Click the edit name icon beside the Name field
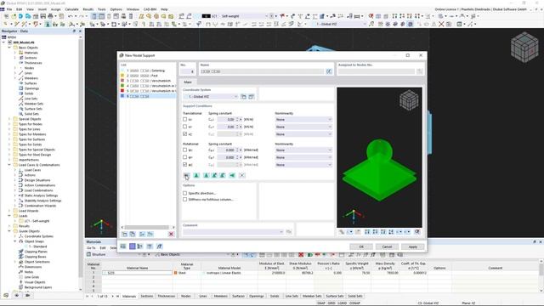 click(x=329, y=71)
